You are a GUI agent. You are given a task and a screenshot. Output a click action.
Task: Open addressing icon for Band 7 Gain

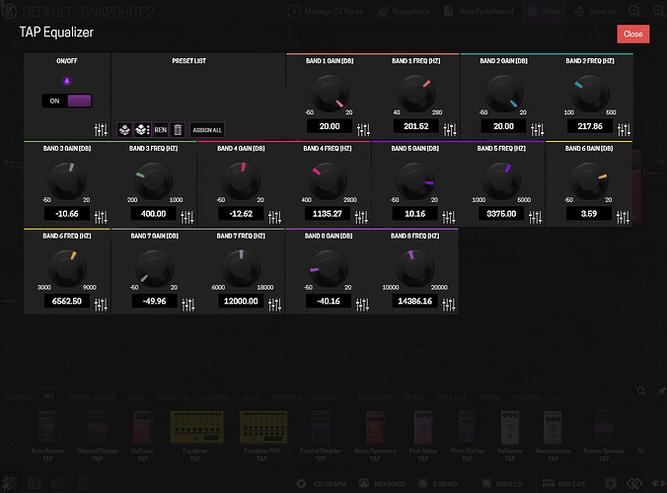pyautogui.click(x=188, y=305)
